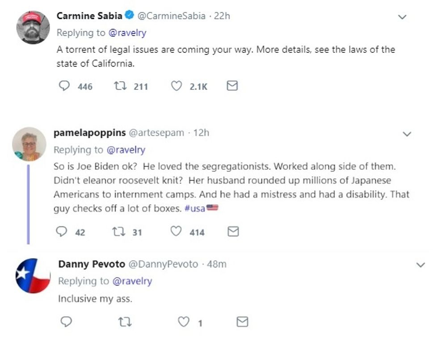Open @ravelry mention in Carmine Sabia's reply
Image resolution: width=438 pixels, height=345 pixels.
pyautogui.click(x=127, y=33)
